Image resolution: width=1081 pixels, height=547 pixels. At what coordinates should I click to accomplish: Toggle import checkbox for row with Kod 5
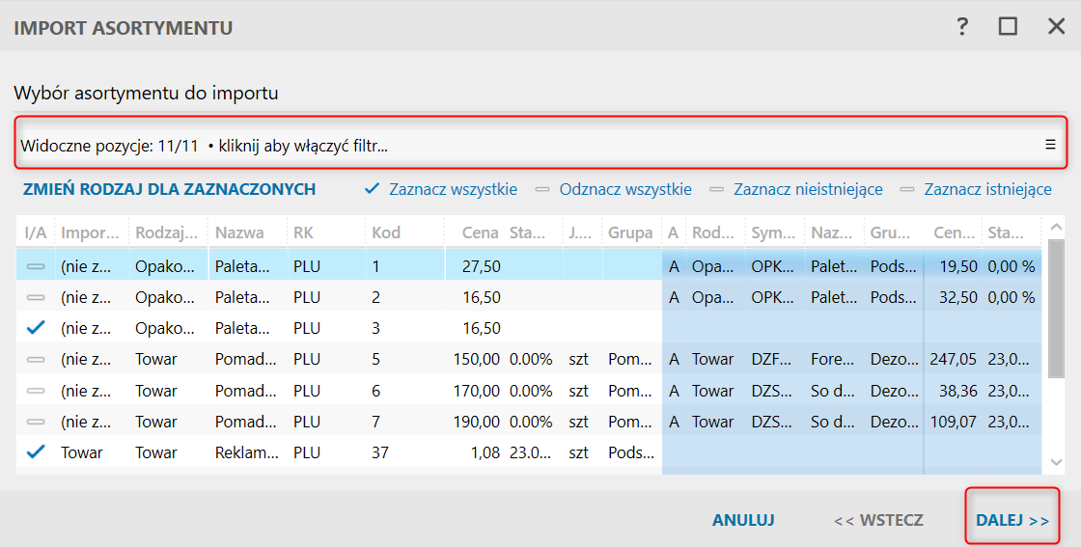pos(36,359)
